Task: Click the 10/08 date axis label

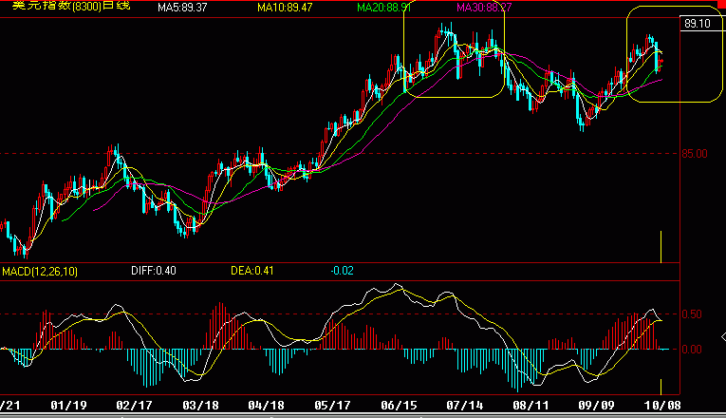Action: pos(662,406)
